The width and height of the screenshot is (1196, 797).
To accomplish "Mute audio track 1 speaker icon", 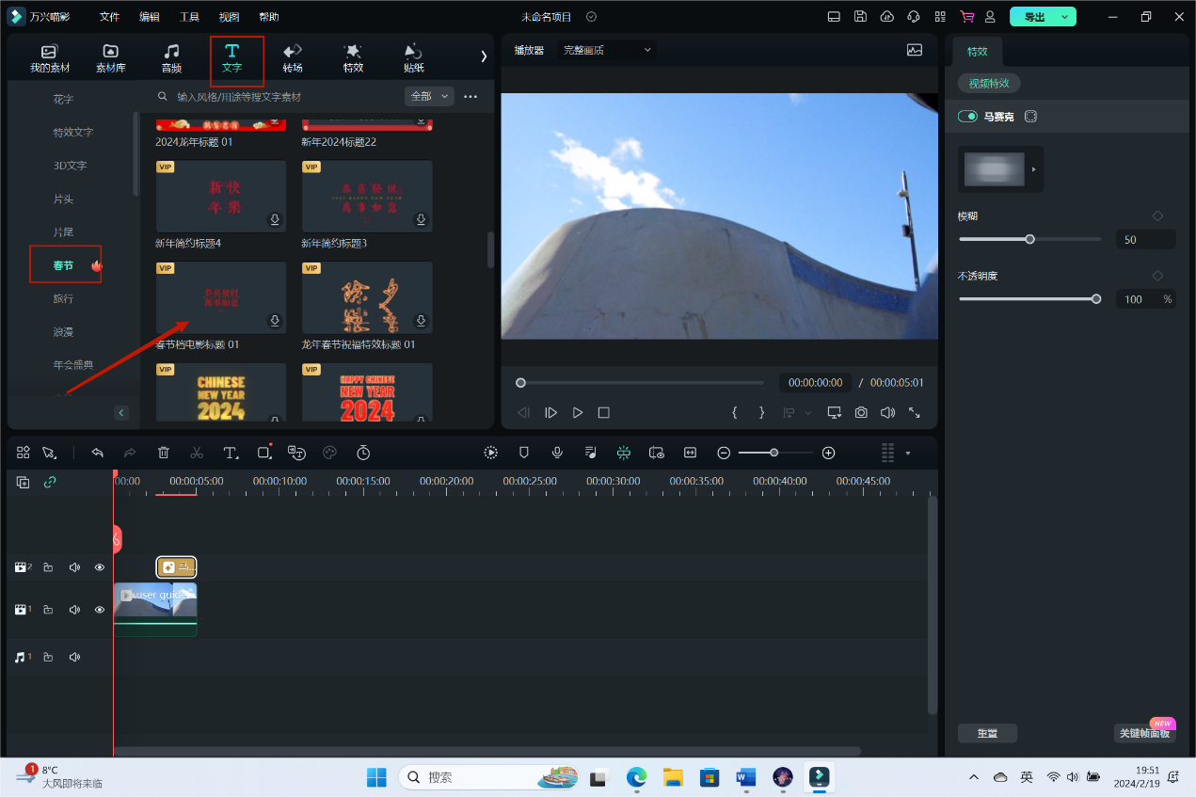I will pos(74,657).
